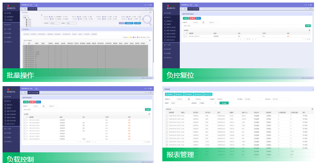Screen dimensions: 317x163
Task: Click the red legend color dot in 批量操作
Action: point(133,37)
